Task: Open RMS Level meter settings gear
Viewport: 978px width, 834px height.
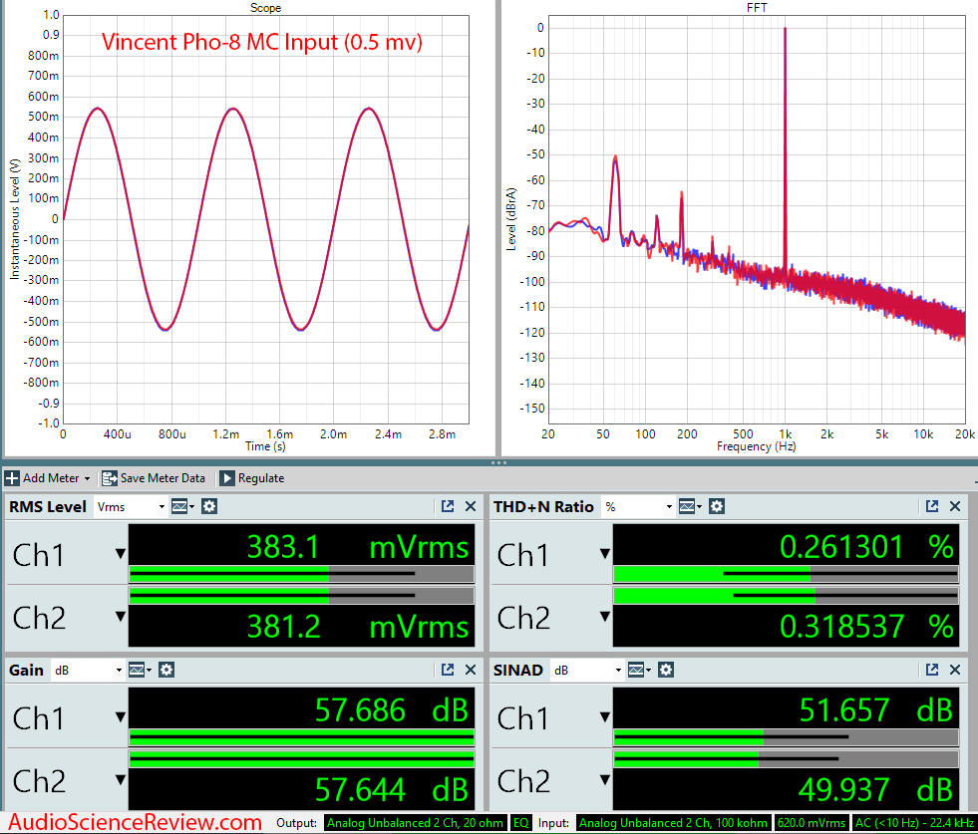Action: point(209,507)
